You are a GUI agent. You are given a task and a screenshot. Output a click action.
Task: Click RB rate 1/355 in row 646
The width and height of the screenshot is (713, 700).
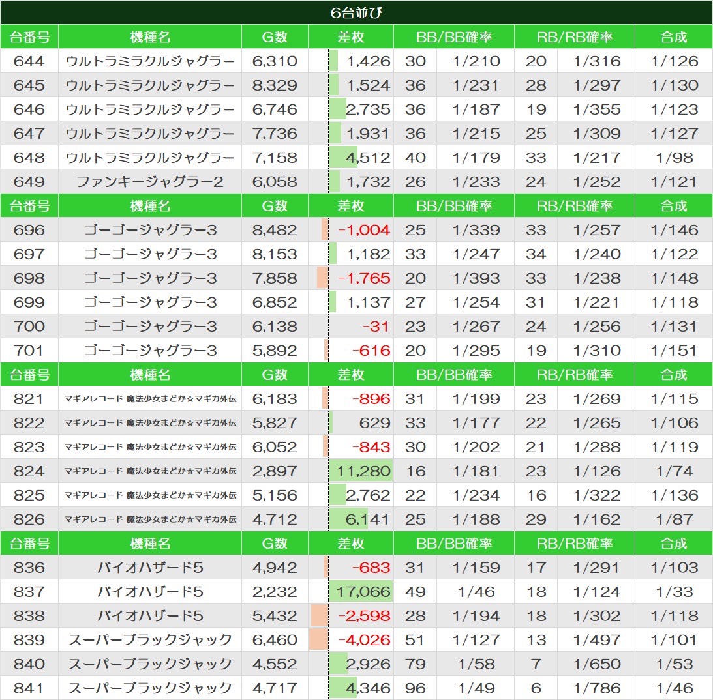click(x=596, y=109)
